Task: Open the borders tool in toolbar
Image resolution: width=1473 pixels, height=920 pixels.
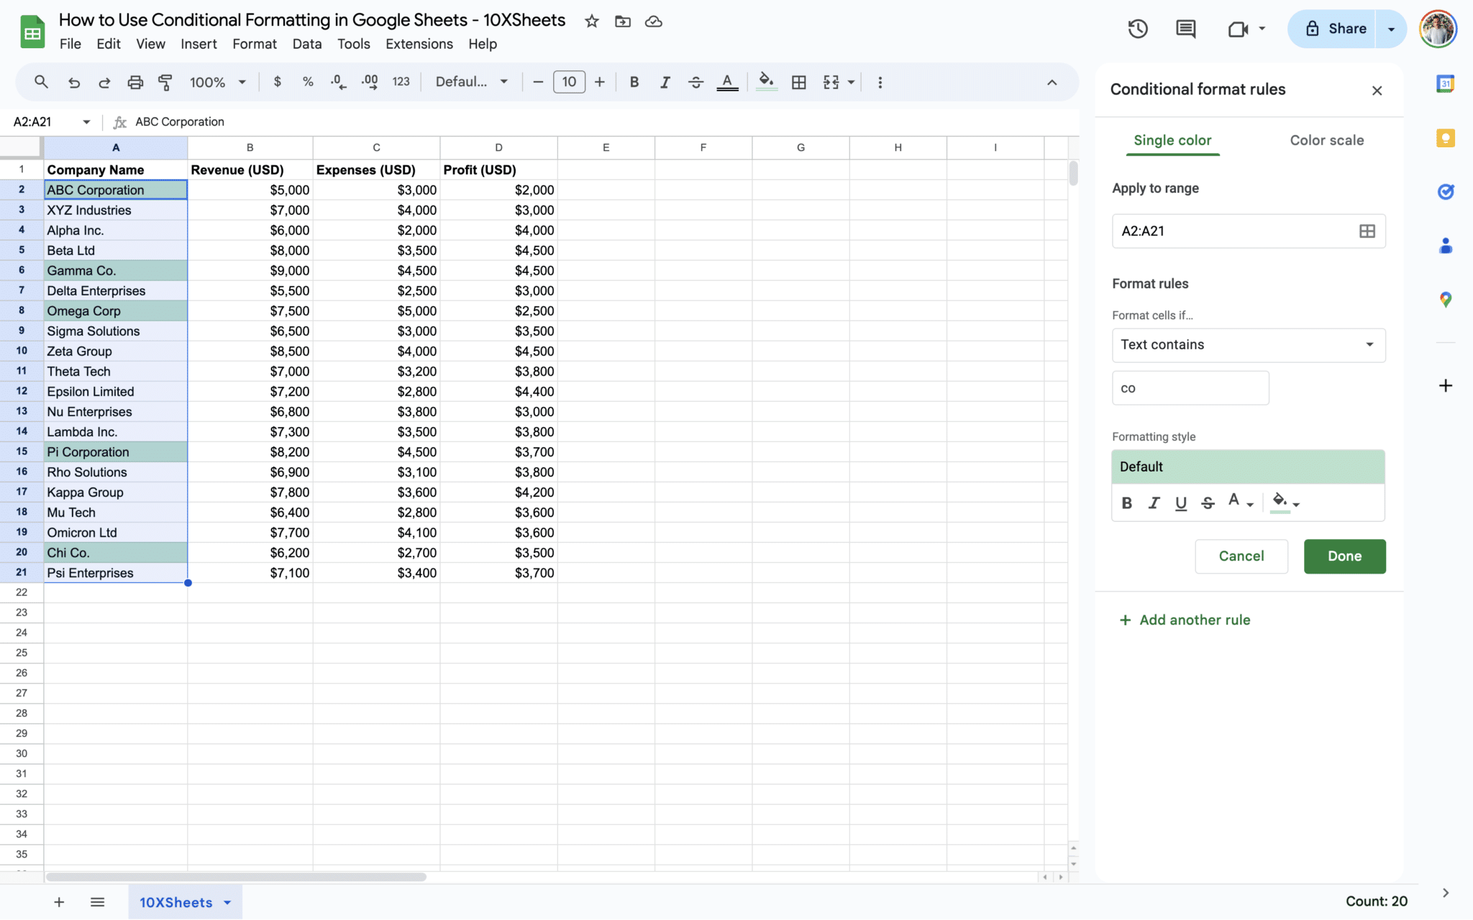Action: 798,82
